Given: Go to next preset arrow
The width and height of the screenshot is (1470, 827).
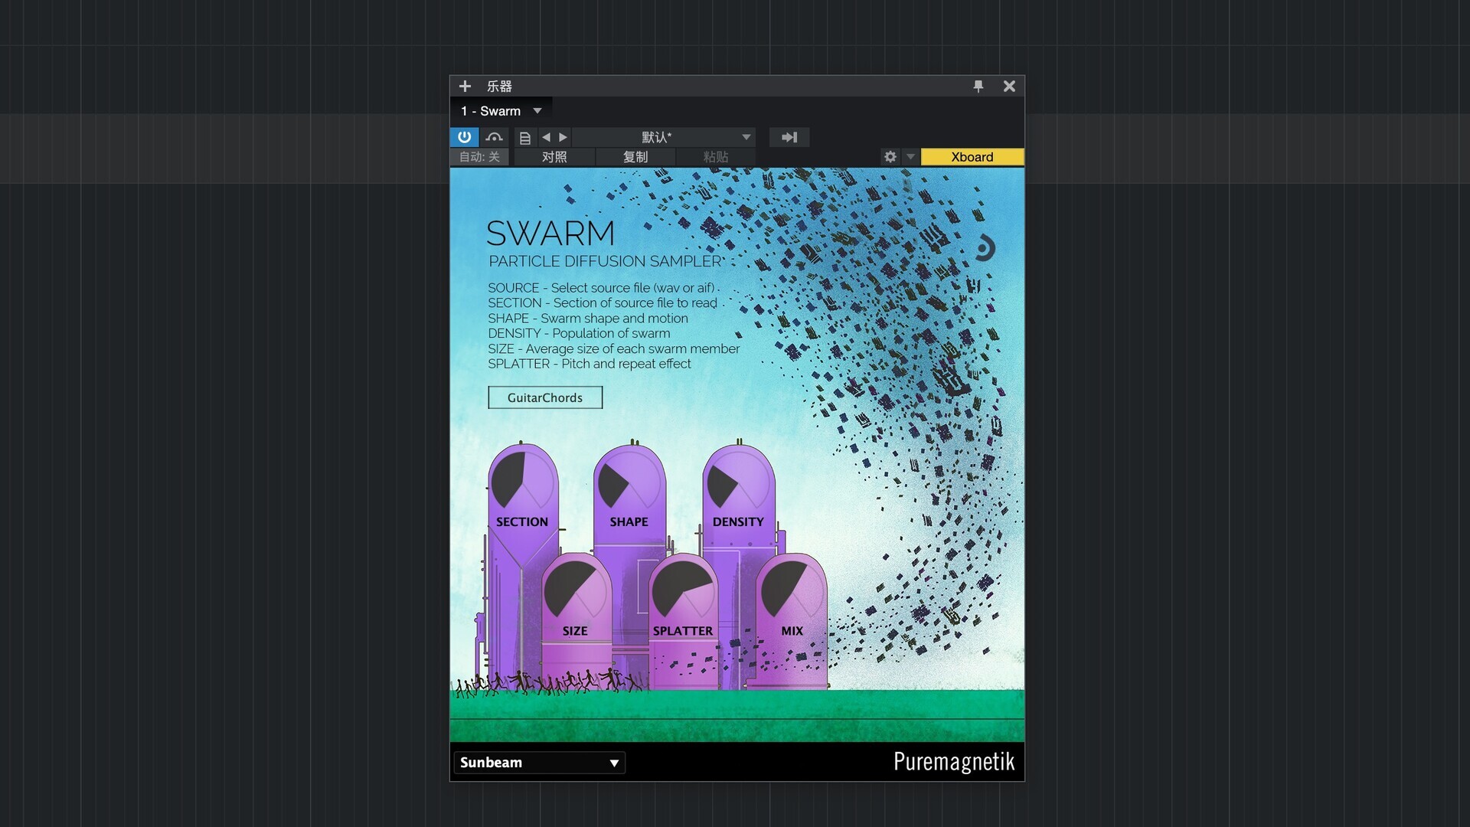Looking at the screenshot, I should (563, 137).
